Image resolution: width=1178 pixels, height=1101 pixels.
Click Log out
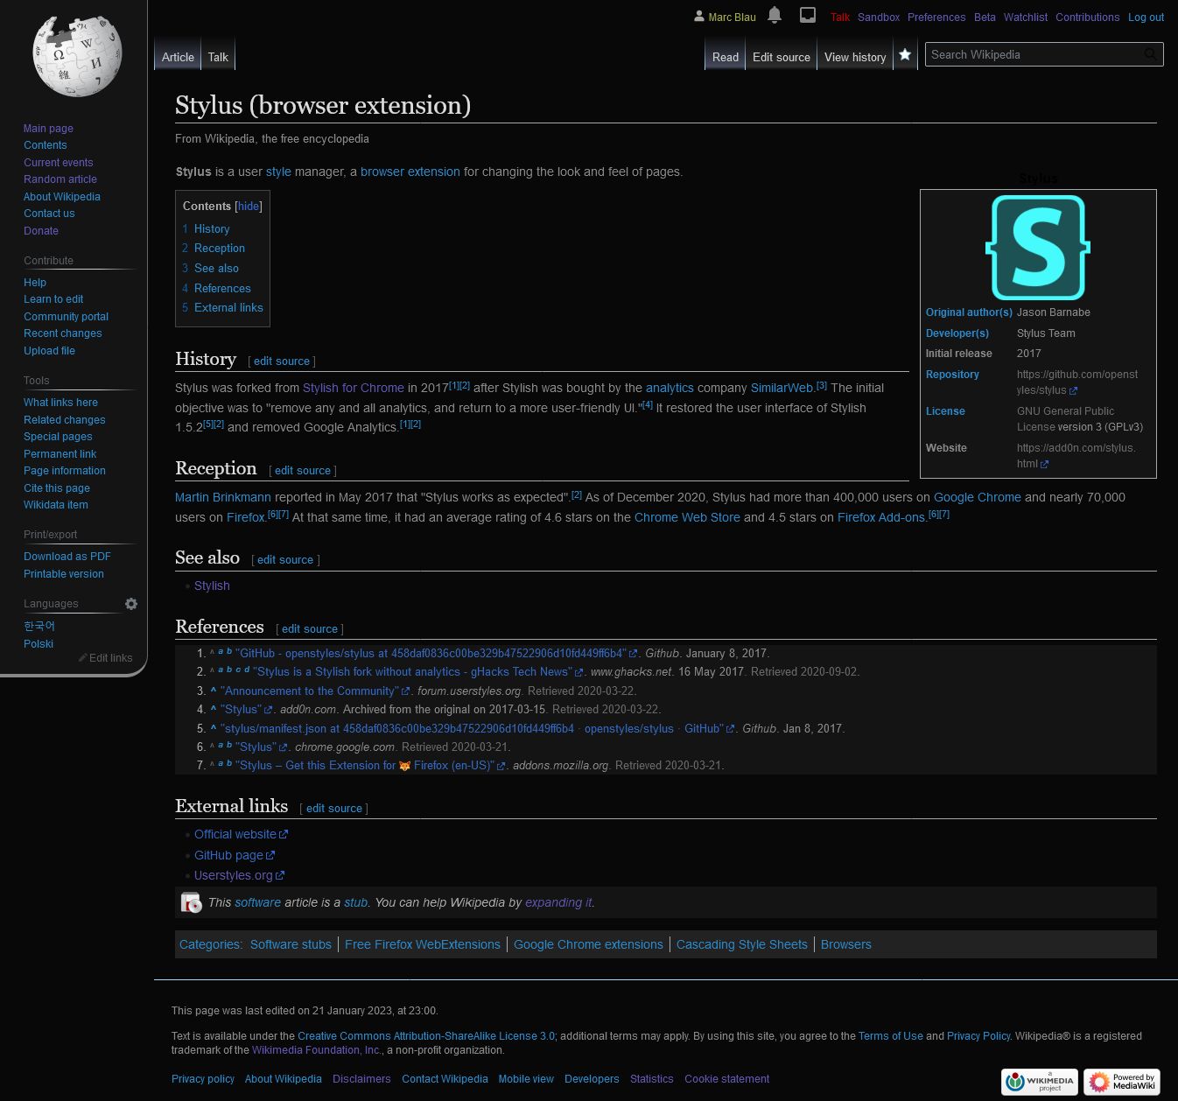click(1146, 18)
